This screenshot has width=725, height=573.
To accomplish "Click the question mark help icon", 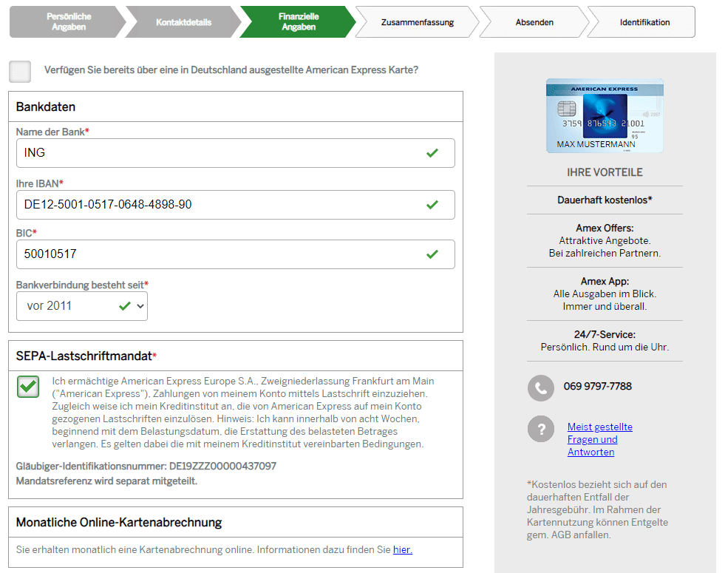I will pyautogui.click(x=540, y=429).
